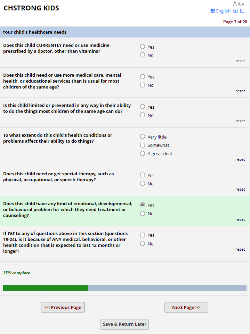Click Save & Return Later button
The width and height of the screenshot is (250, 334).
point(124,324)
